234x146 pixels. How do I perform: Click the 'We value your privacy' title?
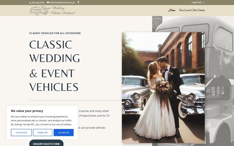coord(27,111)
